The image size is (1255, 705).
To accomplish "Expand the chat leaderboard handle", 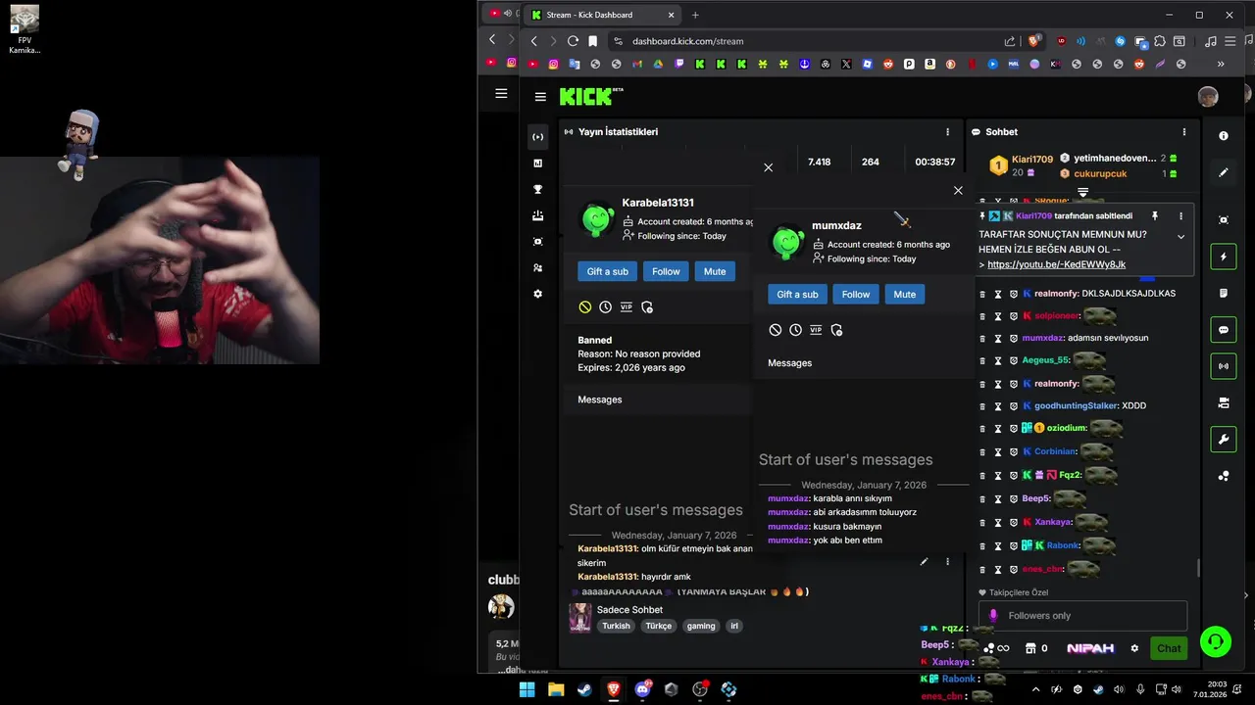I will [1082, 193].
